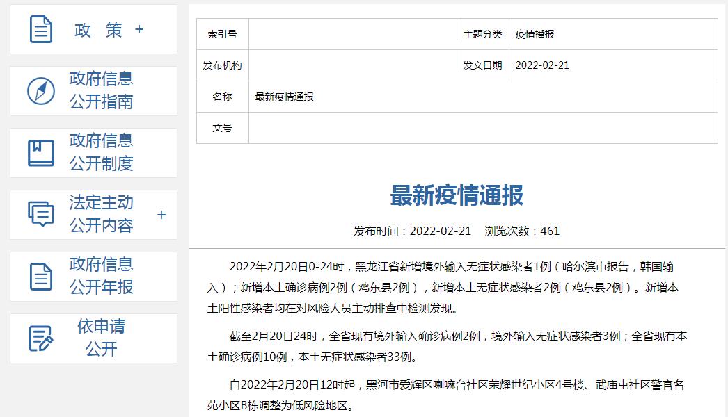Click the 浏览次数 view count text
This screenshot has width=728, height=417.
click(x=522, y=231)
